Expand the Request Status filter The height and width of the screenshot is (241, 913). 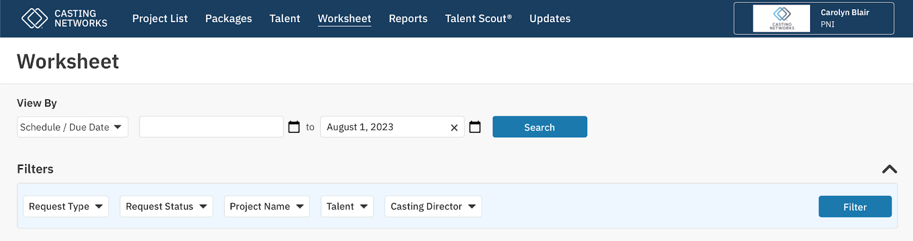click(x=166, y=206)
